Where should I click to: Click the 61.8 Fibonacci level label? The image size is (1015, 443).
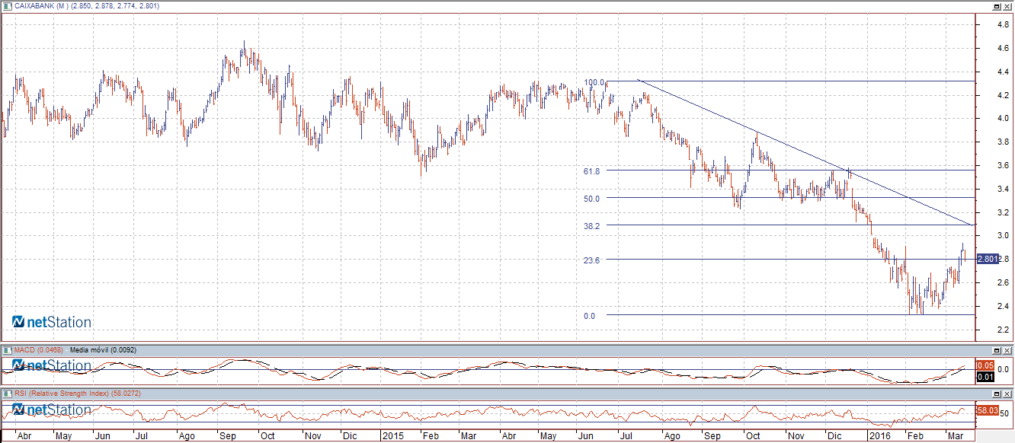point(591,171)
